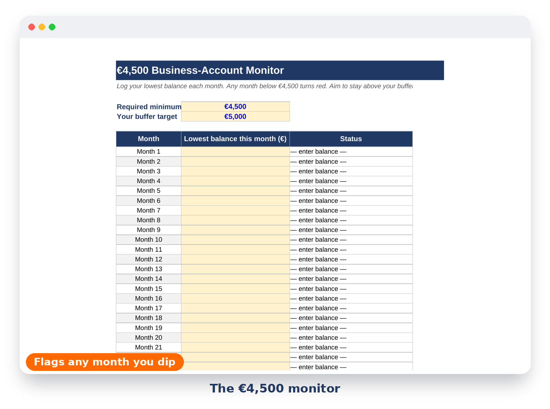Select the Month 11 balance input cell
Screen dimensions: 550x409
235,249
